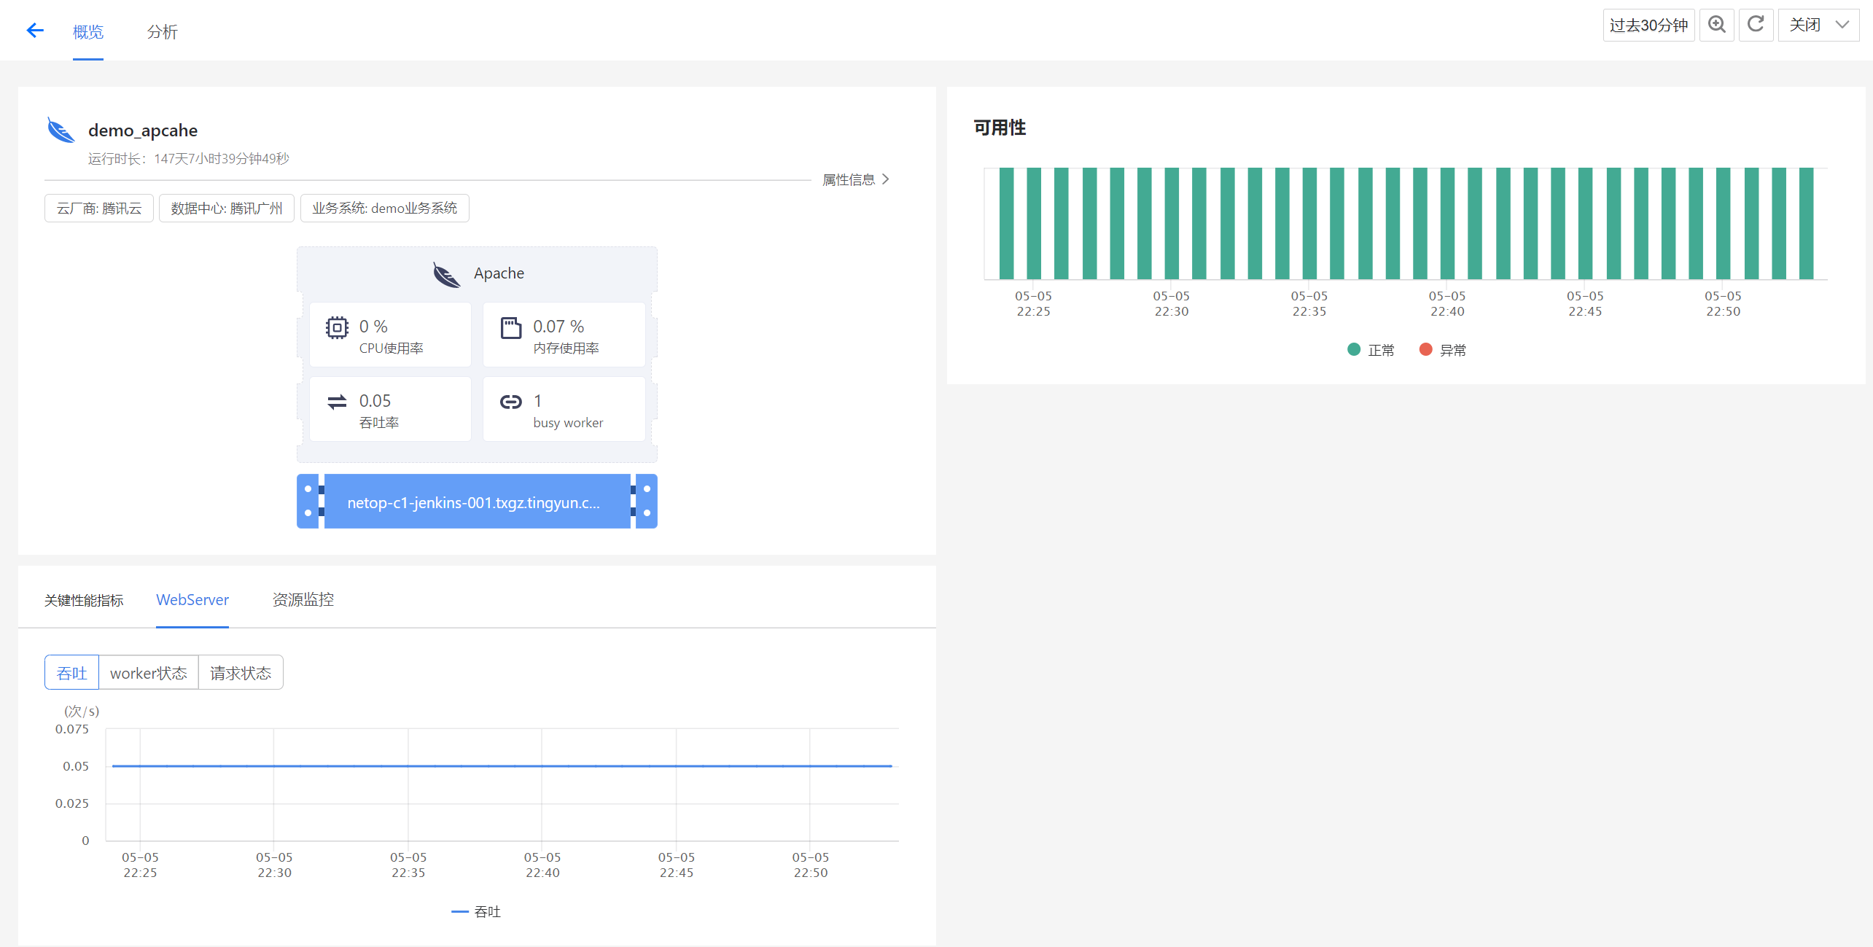Click the refresh icon
Image resolution: width=1873 pixels, height=947 pixels.
(x=1756, y=25)
